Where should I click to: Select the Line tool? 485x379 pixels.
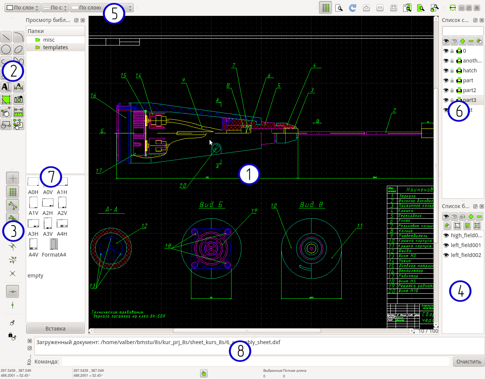coord(6,37)
